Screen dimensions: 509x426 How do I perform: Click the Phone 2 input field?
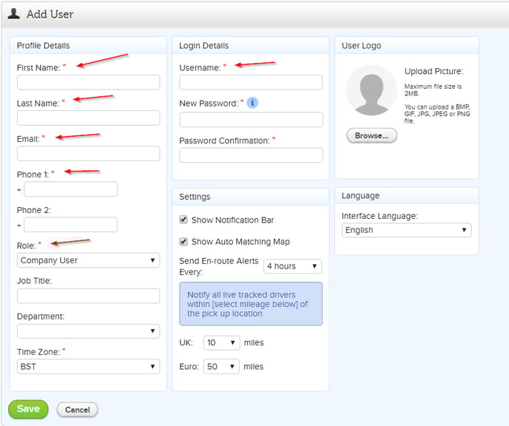(71, 225)
